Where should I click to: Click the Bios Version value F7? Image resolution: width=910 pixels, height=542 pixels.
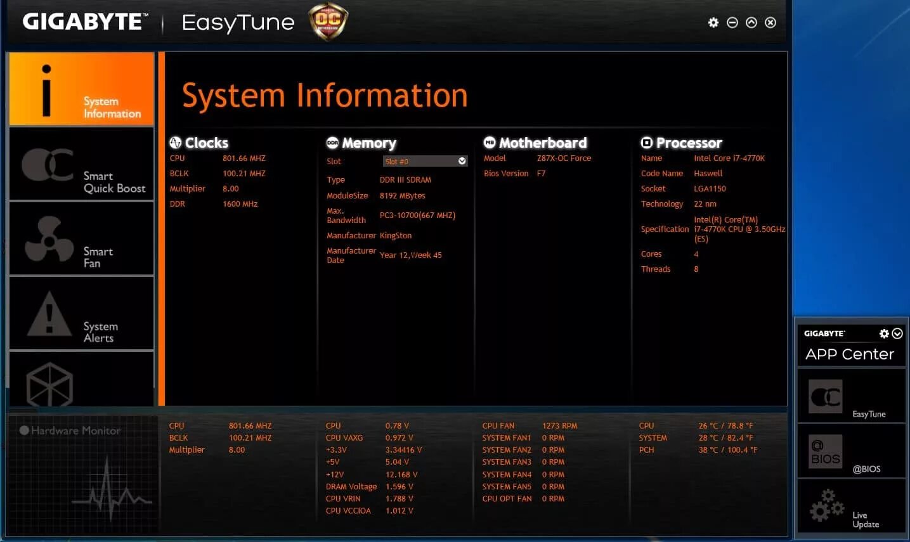click(541, 174)
